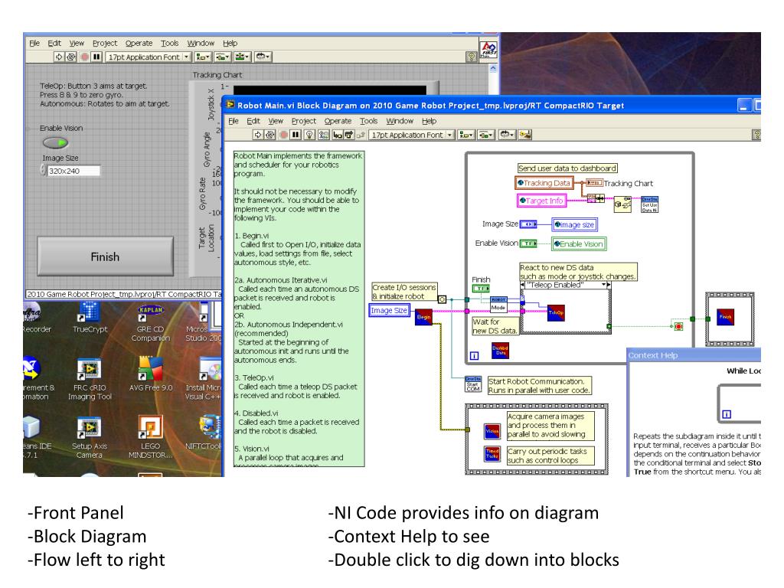Click Step Out in Block Diagram toolbar
784x588 pixels.
(x=360, y=135)
